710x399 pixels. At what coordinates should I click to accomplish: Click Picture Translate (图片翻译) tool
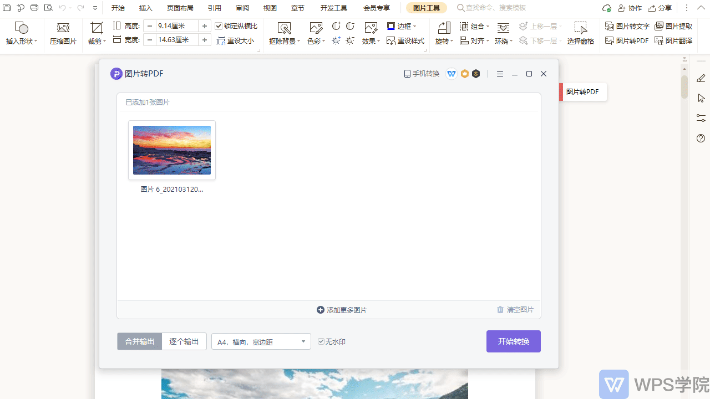coord(673,41)
